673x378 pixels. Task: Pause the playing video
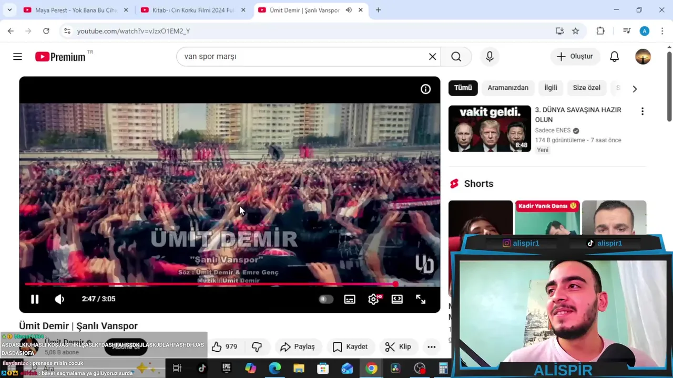(35, 299)
